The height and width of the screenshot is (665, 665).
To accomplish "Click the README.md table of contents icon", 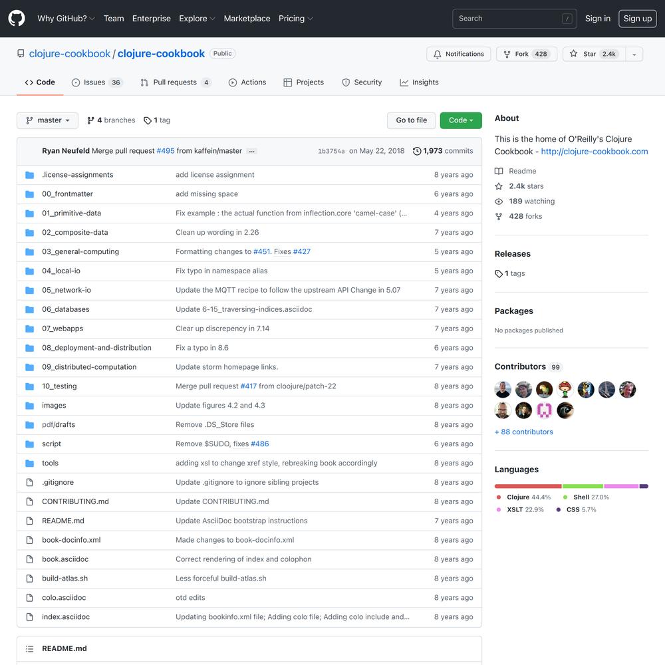I will (29, 648).
